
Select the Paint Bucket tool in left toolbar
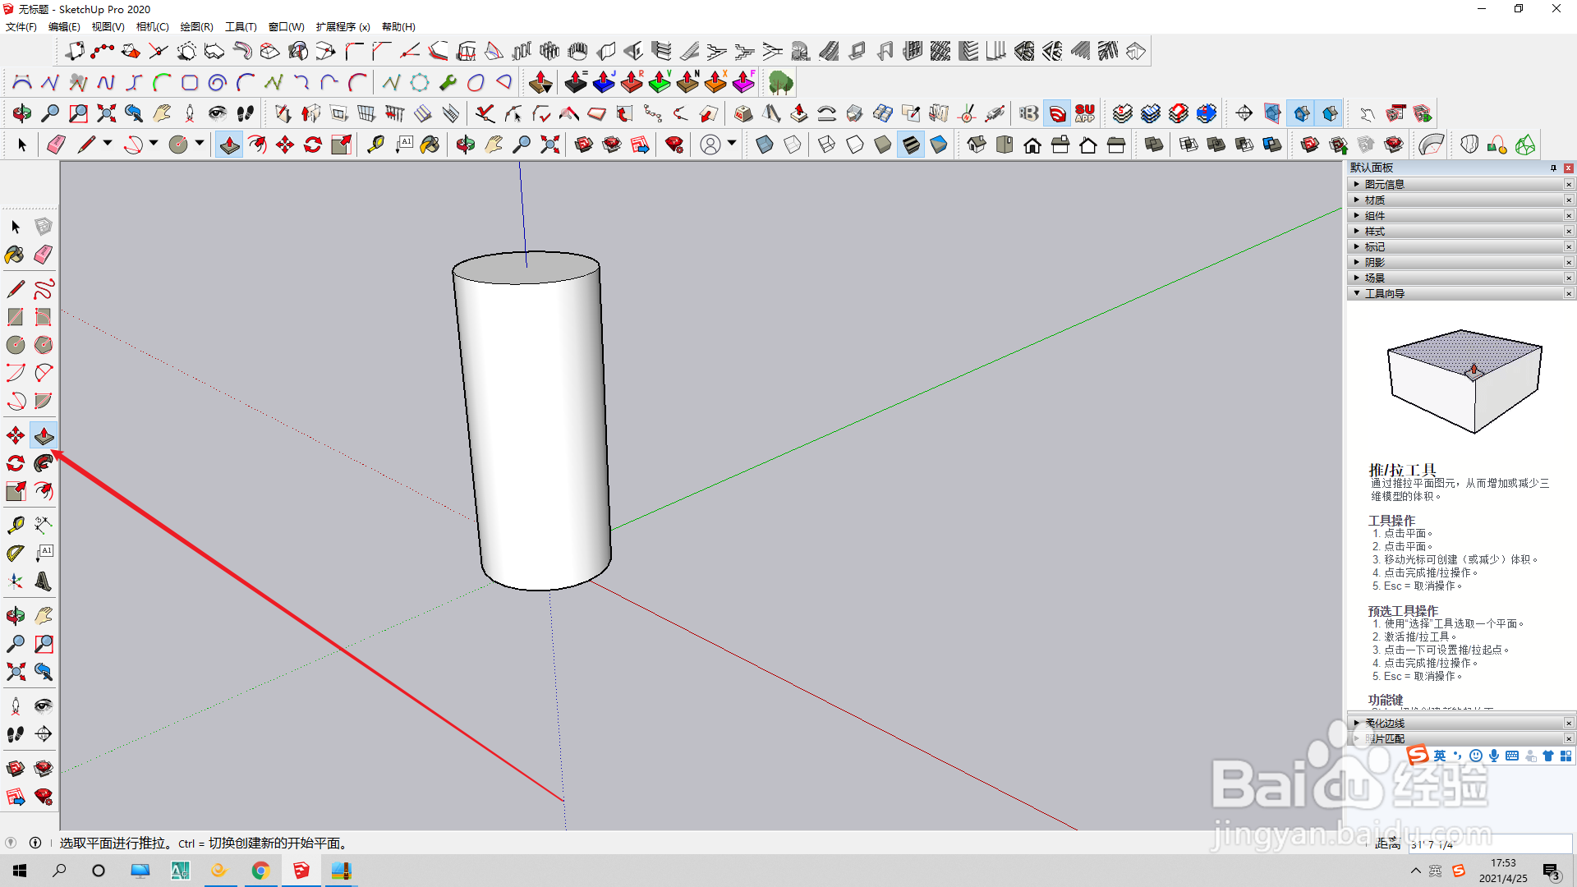pos(16,255)
